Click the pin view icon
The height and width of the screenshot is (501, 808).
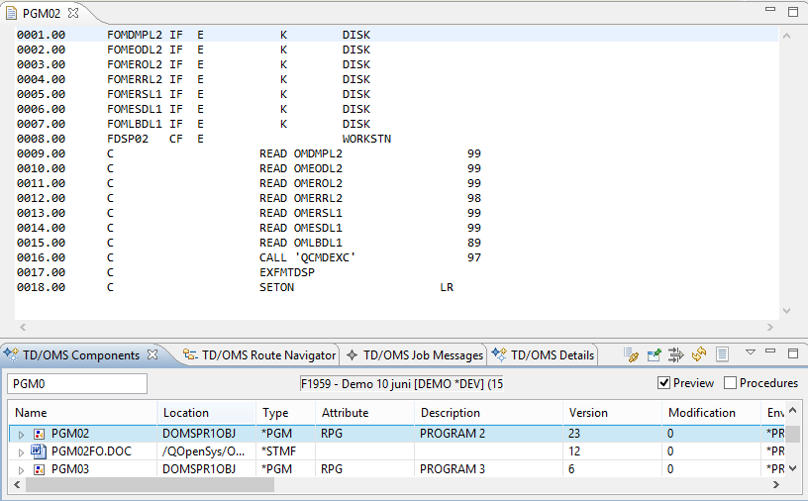654,353
